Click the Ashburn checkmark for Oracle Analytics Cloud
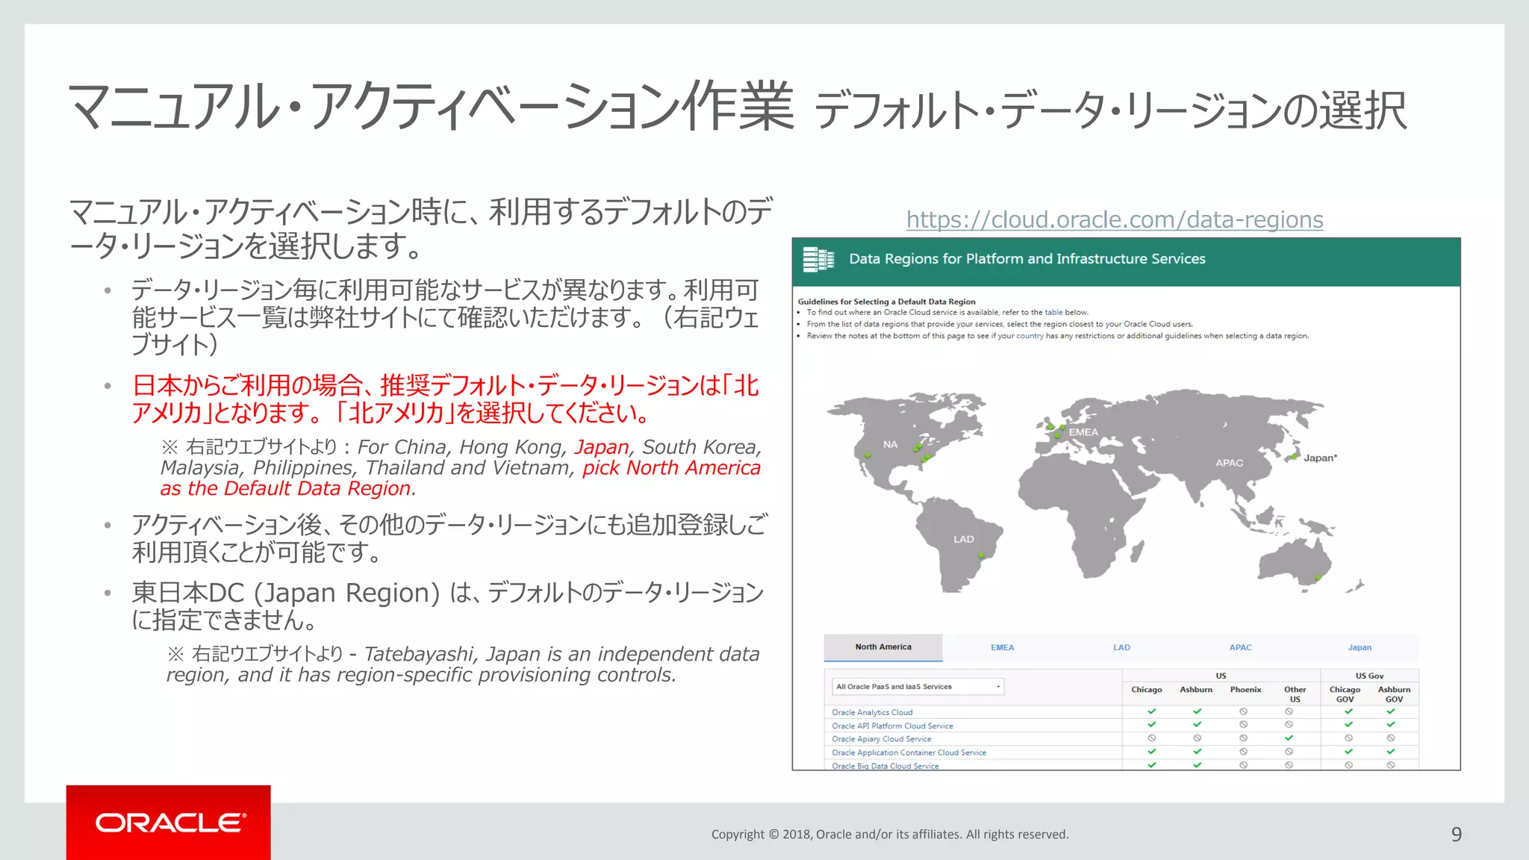Image resolution: width=1529 pixels, height=860 pixels. (1197, 711)
